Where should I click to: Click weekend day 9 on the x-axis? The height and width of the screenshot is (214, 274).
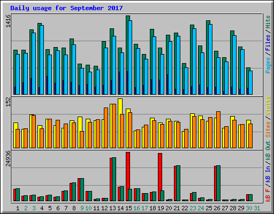click(x=82, y=208)
